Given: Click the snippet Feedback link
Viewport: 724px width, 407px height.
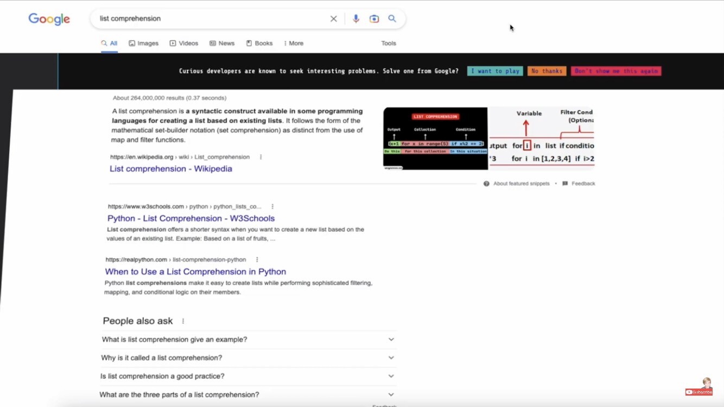Looking at the screenshot, I should pyautogui.click(x=583, y=183).
